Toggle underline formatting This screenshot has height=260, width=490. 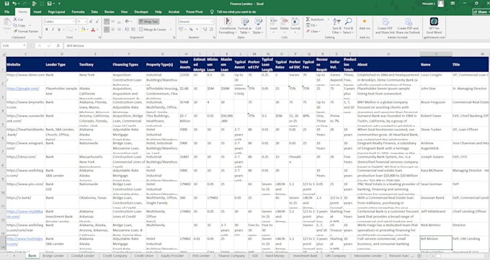59,30
